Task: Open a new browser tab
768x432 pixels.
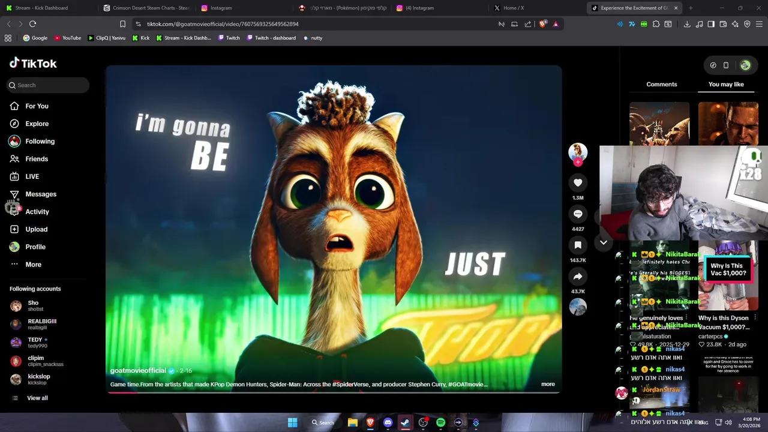Action: coord(691,8)
